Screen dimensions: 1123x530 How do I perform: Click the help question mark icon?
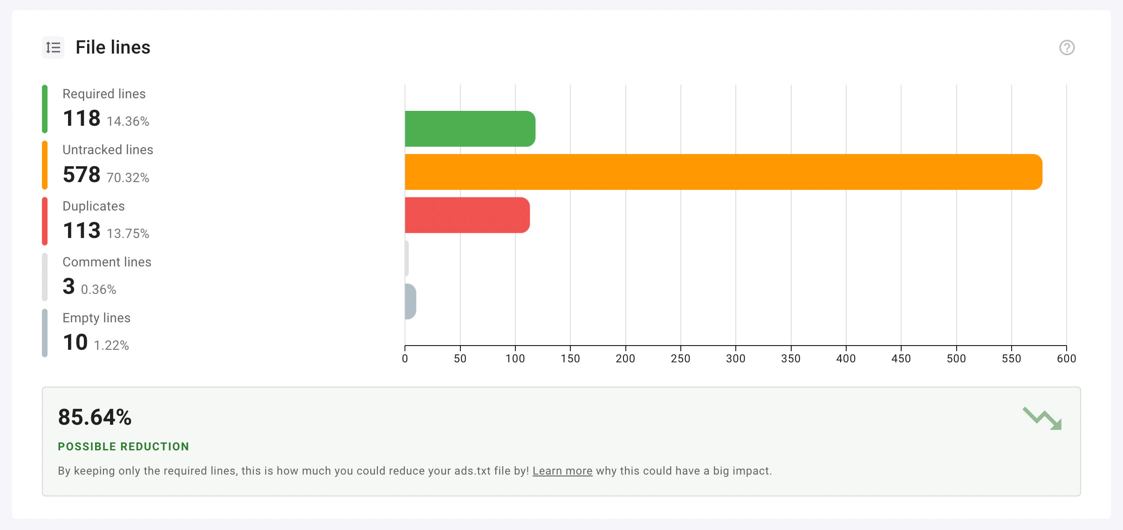1067,48
